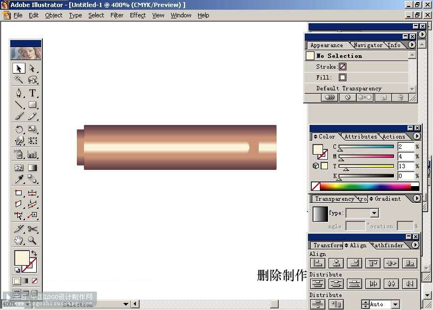433x310 pixels.
Task: Select the Eyedropper tool
Action: (x=19, y=179)
